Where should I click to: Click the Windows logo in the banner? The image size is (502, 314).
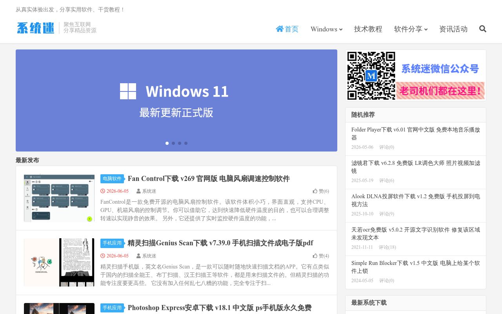[x=128, y=91]
